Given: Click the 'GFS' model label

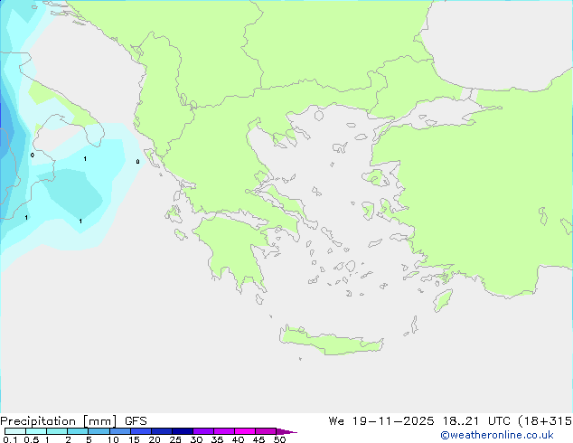Looking at the screenshot, I should pyautogui.click(x=136, y=421).
